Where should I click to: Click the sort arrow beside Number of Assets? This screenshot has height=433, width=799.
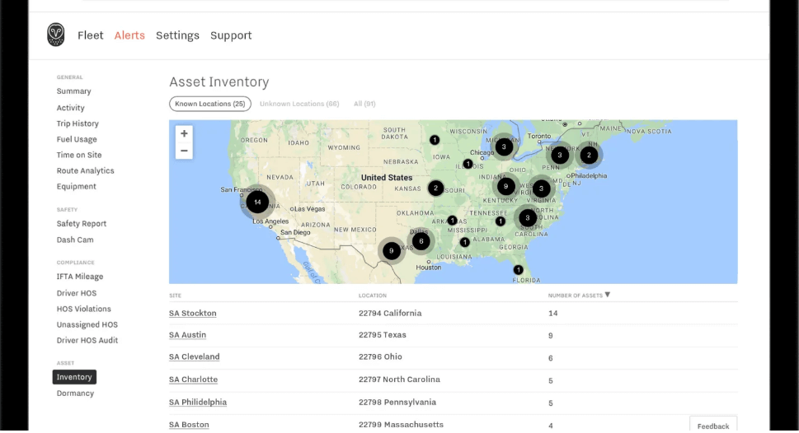[608, 295]
